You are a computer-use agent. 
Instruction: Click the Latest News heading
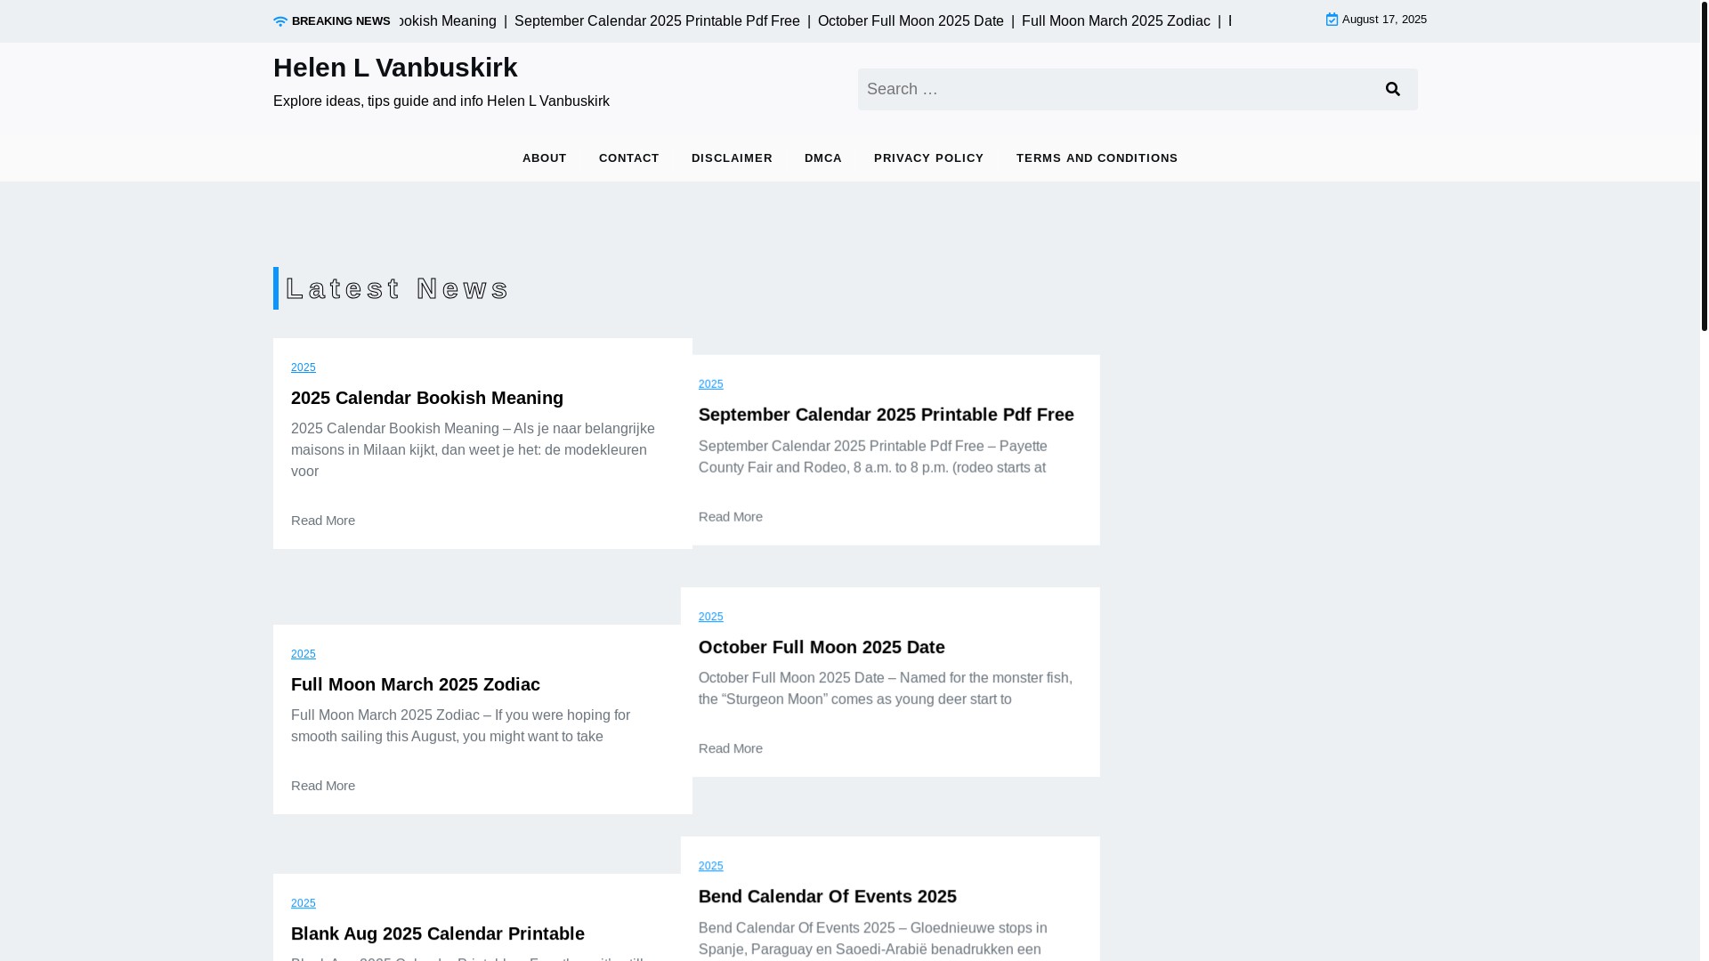tap(397, 288)
